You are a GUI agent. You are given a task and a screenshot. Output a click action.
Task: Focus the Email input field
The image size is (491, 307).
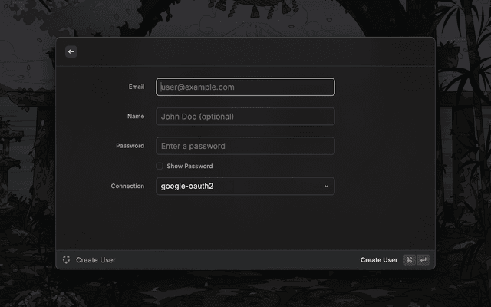pos(245,87)
